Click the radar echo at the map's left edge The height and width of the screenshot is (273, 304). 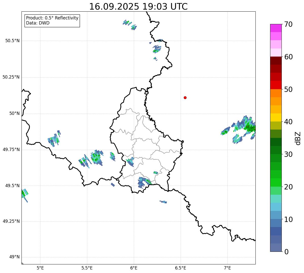(x=24, y=194)
